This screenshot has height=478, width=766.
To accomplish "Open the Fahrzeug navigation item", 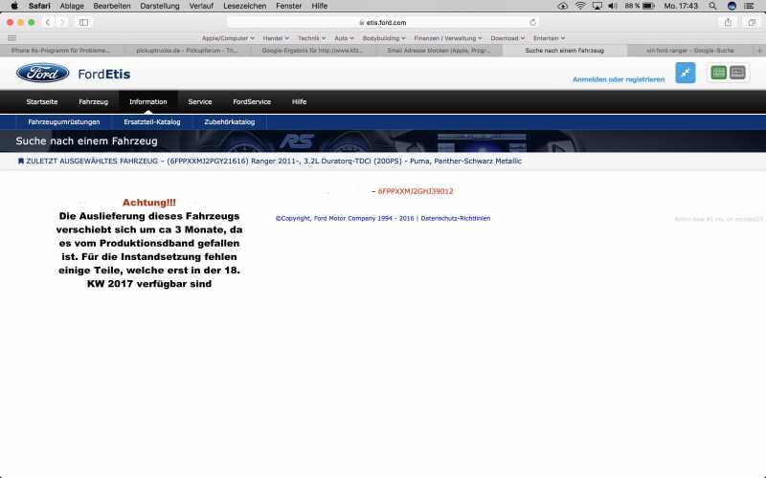I will pyautogui.click(x=93, y=102).
